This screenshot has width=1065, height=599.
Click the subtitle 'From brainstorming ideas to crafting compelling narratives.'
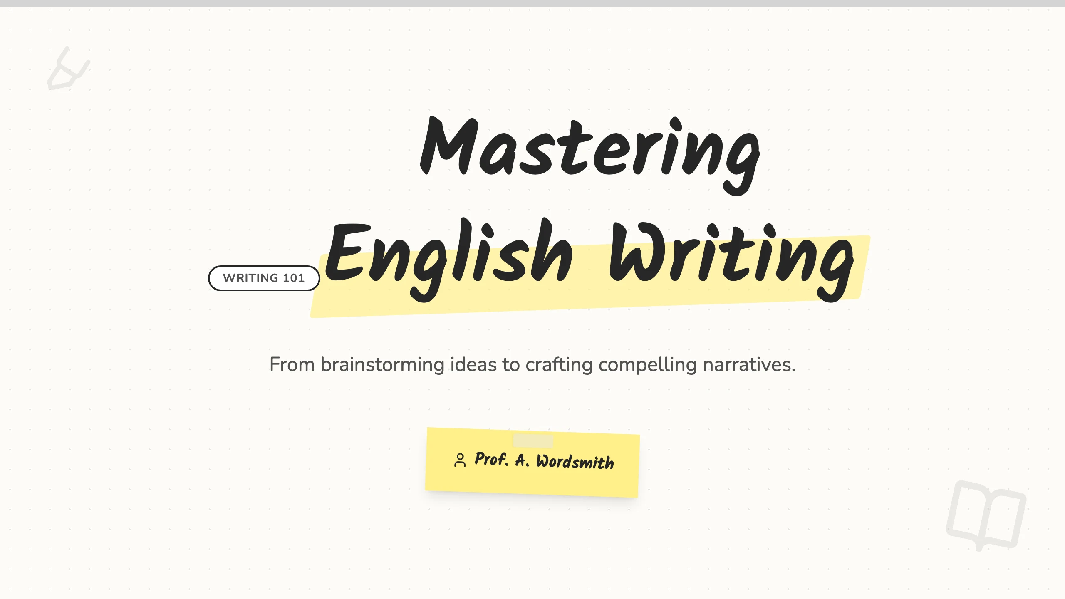(x=532, y=364)
